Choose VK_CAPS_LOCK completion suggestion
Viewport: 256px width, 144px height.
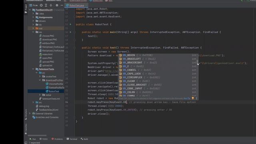tap(158, 74)
